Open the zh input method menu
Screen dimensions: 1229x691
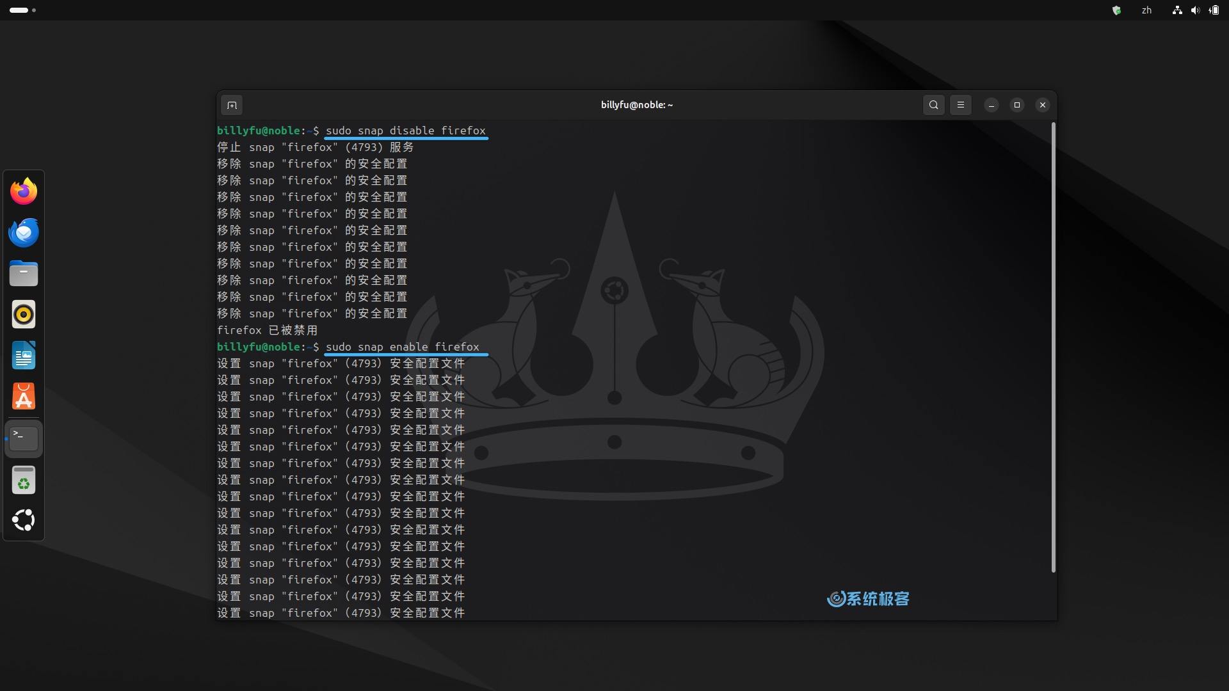1146,10
